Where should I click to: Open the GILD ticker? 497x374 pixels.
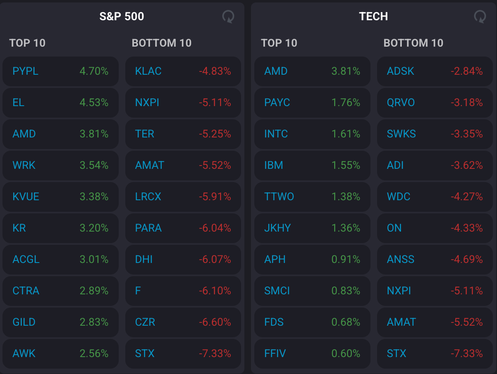(24, 322)
